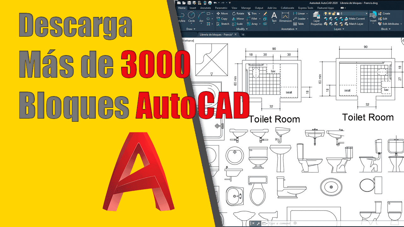
Task: Click the Rectangle tool icon
Action: point(208,14)
